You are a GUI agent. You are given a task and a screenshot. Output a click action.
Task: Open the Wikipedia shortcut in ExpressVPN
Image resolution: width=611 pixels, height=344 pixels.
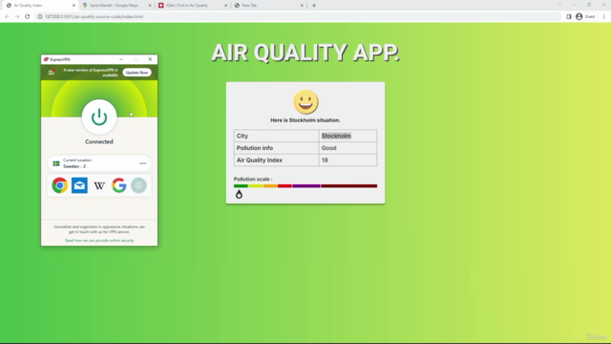coord(99,185)
